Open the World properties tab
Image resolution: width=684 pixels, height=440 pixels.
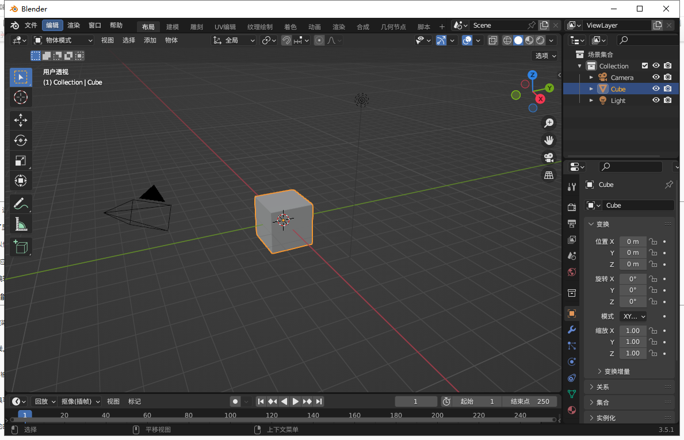[x=571, y=271]
